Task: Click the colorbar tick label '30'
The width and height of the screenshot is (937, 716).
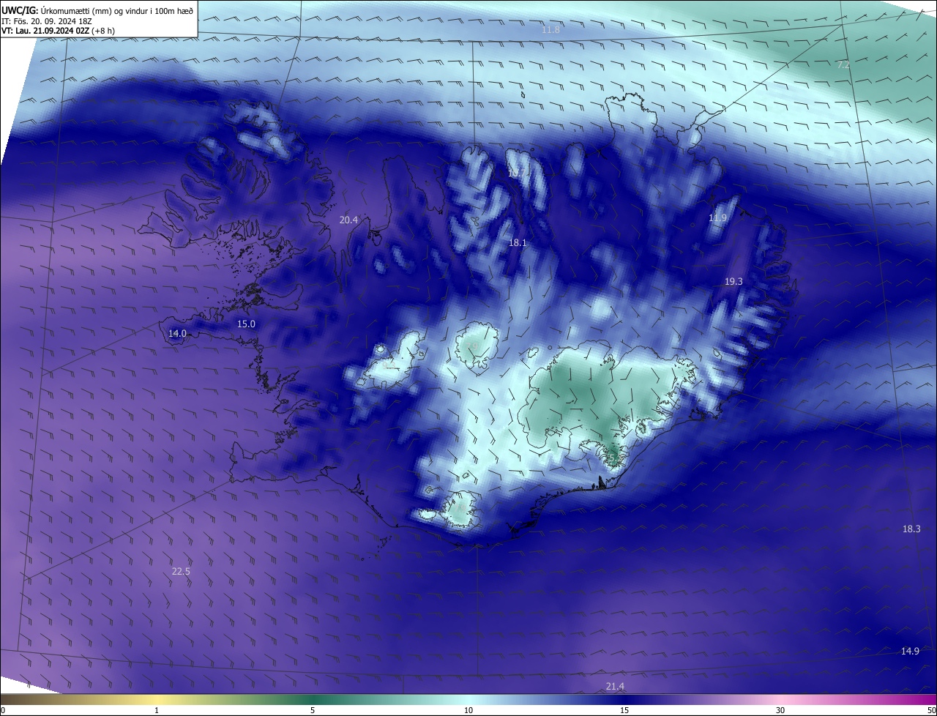Action: [780, 710]
